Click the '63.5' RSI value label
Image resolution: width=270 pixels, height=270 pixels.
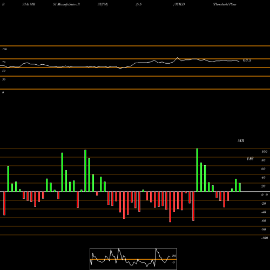[x=247, y=60]
